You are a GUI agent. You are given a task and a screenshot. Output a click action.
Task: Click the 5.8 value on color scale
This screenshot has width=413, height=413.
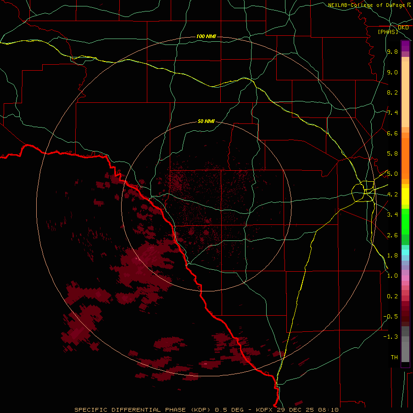coord(392,154)
